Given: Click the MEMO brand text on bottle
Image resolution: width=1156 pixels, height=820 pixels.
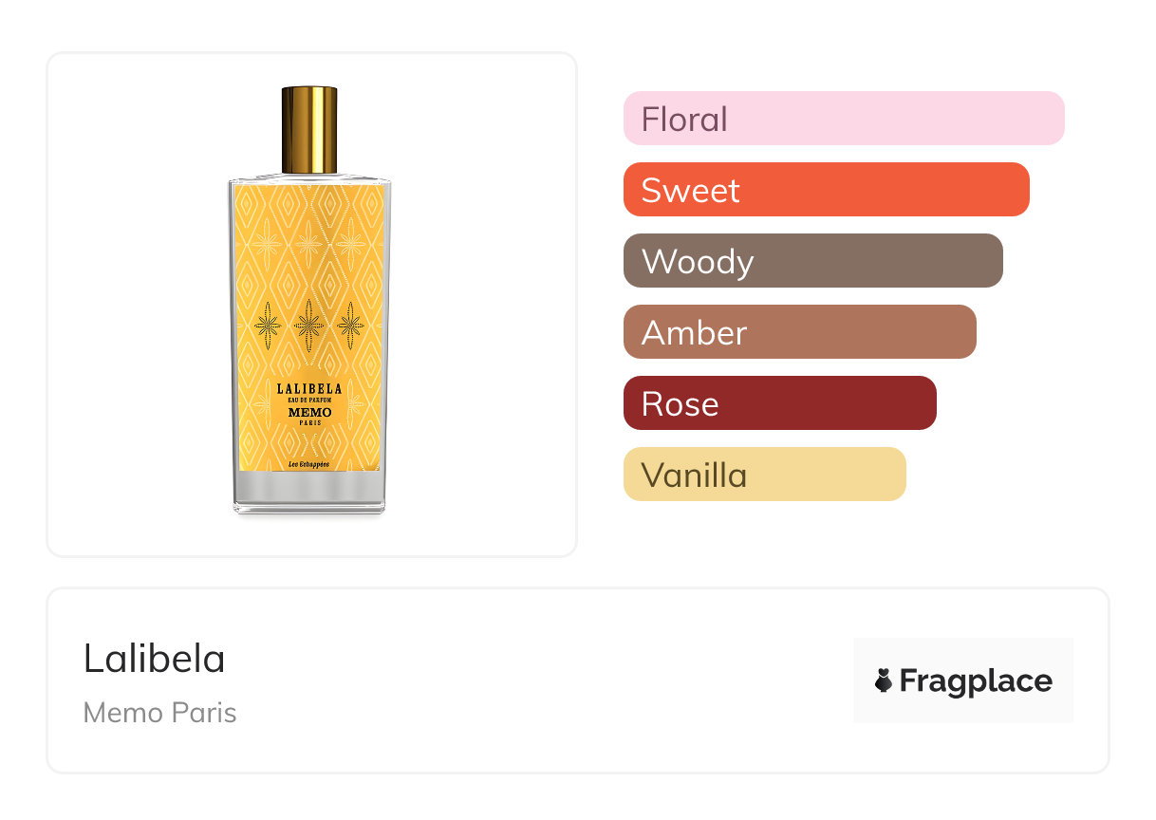Looking at the screenshot, I should click(x=309, y=412).
